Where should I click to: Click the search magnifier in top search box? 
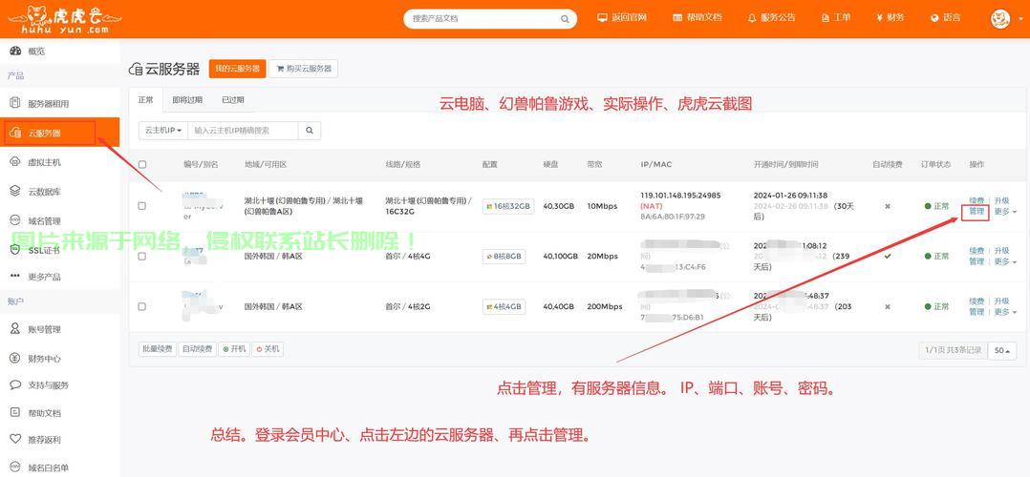[565, 19]
